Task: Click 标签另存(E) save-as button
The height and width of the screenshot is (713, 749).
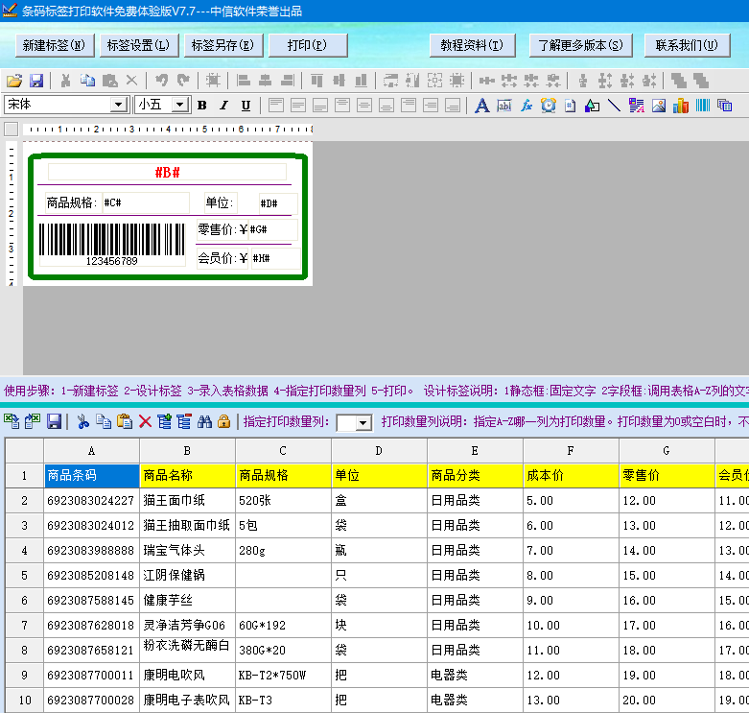Action: pyautogui.click(x=223, y=45)
